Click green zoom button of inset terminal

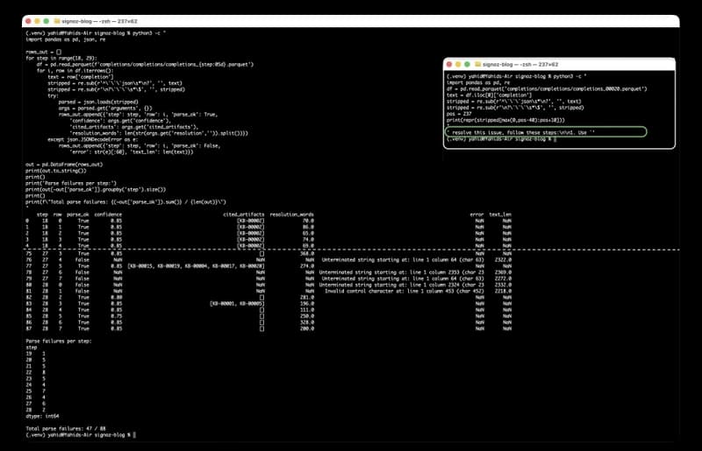pyautogui.click(x=467, y=64)
